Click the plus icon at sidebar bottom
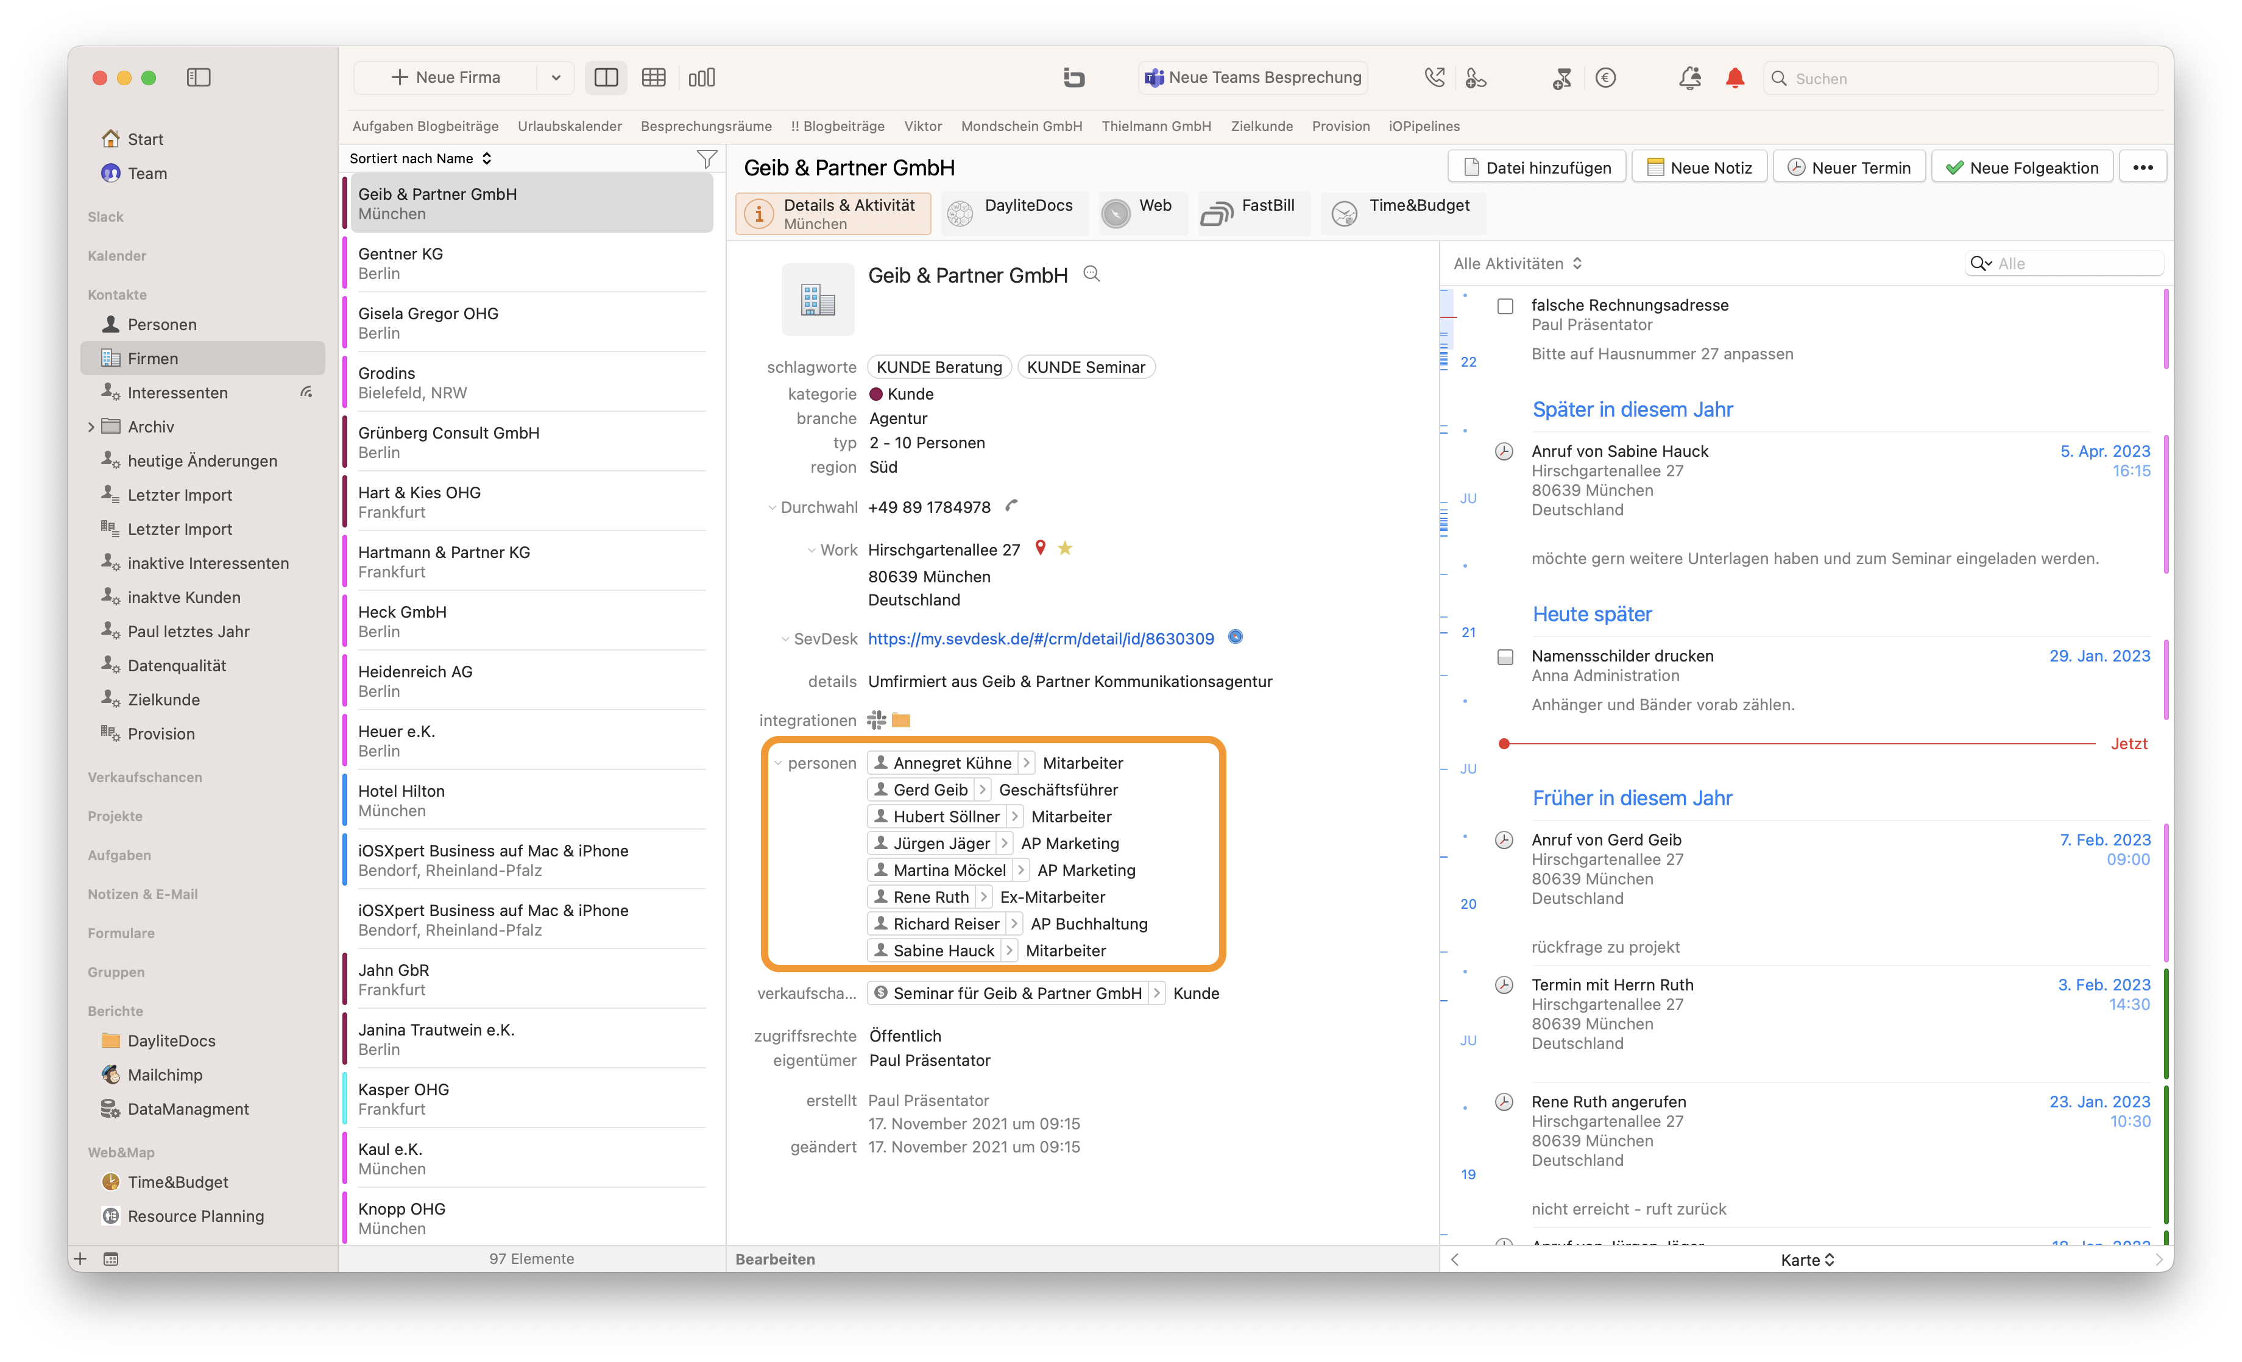Screen dimensions: 2242x1362 pyautogui.click(x=80, y=1258)
